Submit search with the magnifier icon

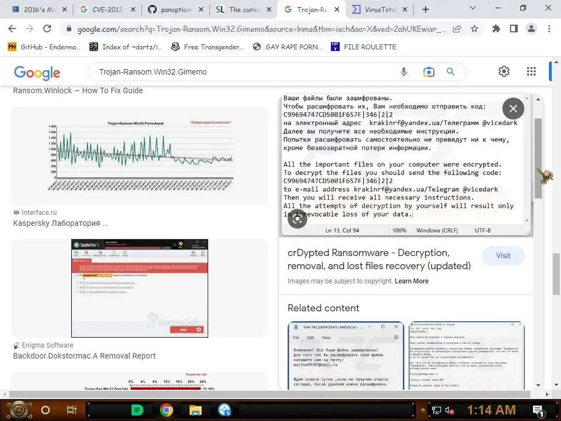pos(451,72)
